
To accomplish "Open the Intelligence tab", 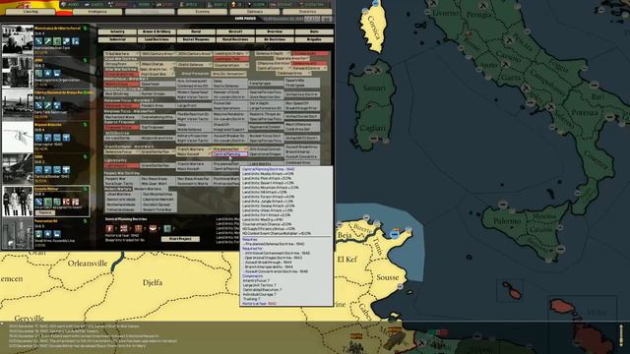I will coord(97,12).
